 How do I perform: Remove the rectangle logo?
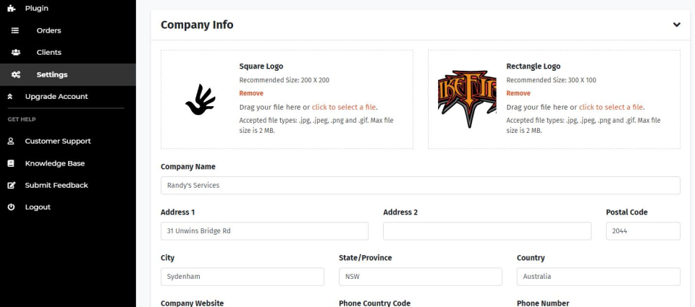pyautogui.click(x=518, y=93)
